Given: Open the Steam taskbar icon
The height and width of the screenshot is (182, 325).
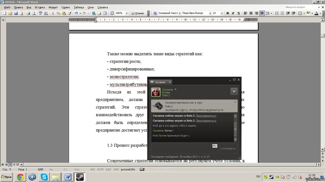Looking at the screenshot, I should tap(80, 177).
